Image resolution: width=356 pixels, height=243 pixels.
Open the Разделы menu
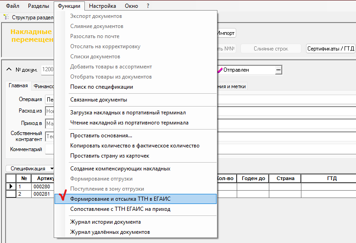click(x=39, y=6)
